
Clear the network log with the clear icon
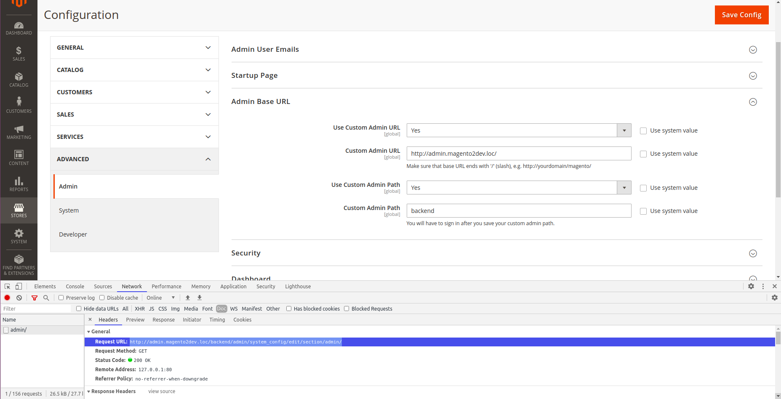tap(19, 298)
